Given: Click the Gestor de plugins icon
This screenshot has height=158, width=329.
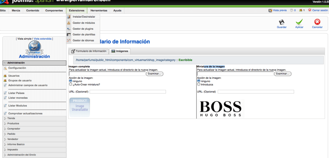Looking at the screenshot, I should 68,29.
